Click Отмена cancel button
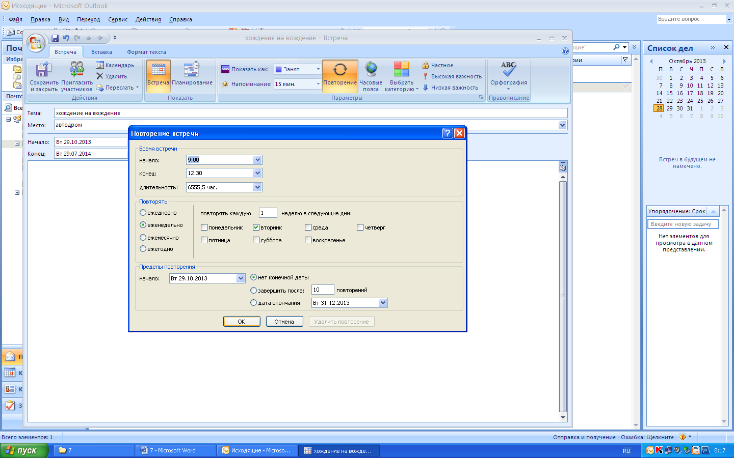Viewport: 734px width, 458px height. point(284,322)
